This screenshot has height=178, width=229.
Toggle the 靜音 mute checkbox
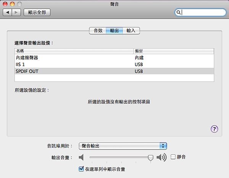pyautogui.click(x=173, y=157)
